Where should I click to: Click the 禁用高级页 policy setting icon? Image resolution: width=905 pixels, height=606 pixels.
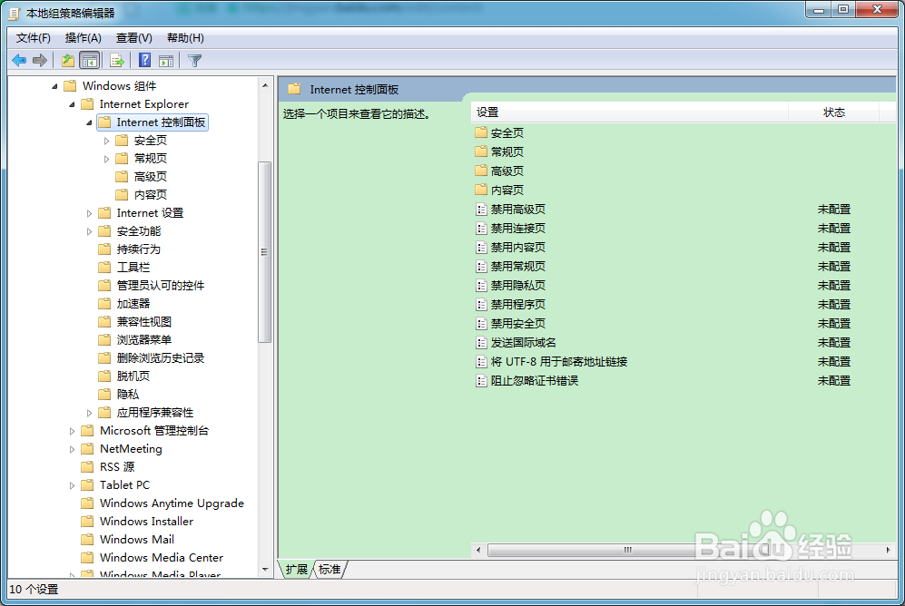pyautogui.click(x=481, y=210)
